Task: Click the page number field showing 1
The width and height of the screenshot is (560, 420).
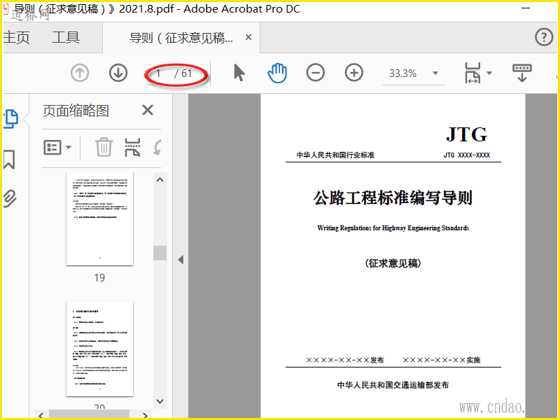Action: (158, 73)
